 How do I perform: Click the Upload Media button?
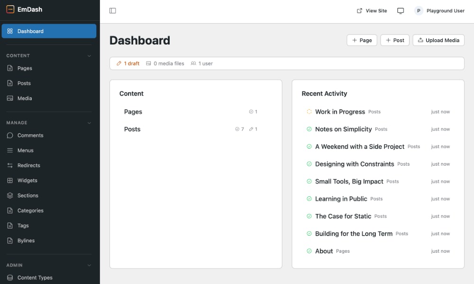[438, 40]
